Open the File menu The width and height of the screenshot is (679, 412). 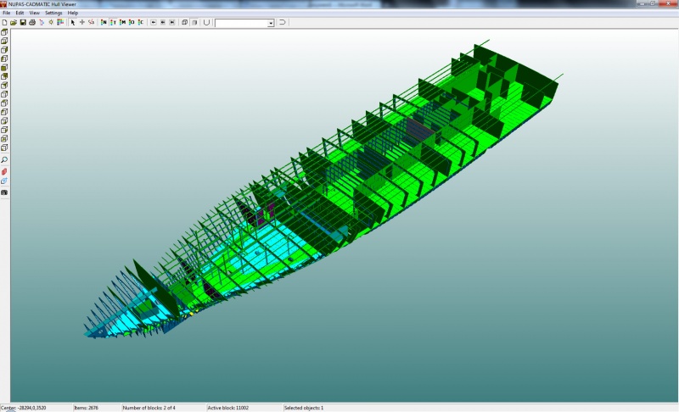[x=7, y=13]
